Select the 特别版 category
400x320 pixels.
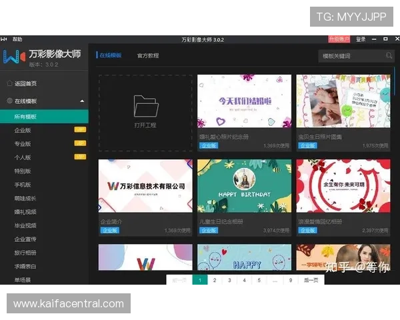tap(23, 171)
